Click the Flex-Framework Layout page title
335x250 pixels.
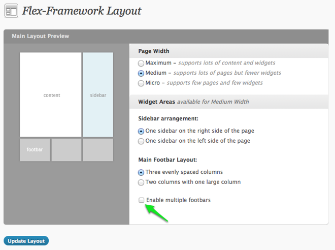pyautogui.click(x=81, y=11)
